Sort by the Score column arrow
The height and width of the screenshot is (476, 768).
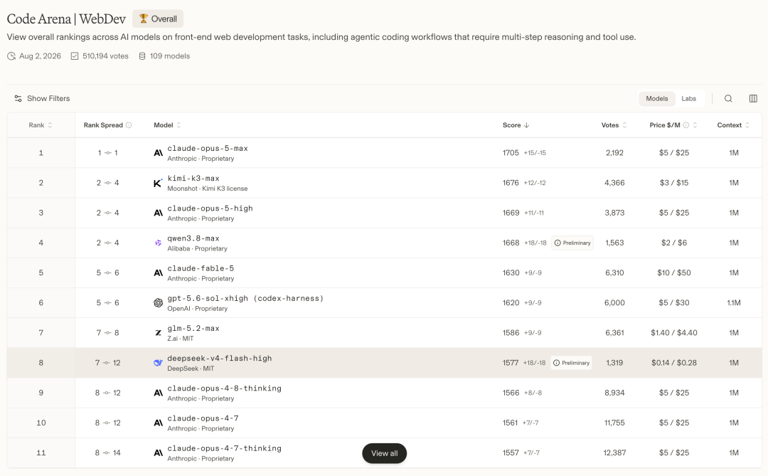[526, 125]
